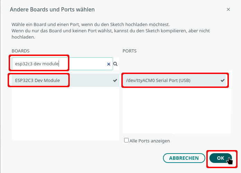This screenshot has height=173, width=241.
Task: Click the empty area of the boards list
Action: click(x=65, y=115)
